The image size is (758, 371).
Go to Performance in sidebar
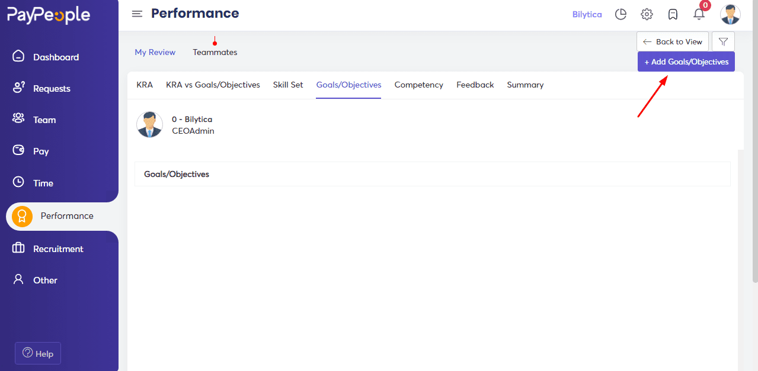pyautogui.click(x=67, y=215)
